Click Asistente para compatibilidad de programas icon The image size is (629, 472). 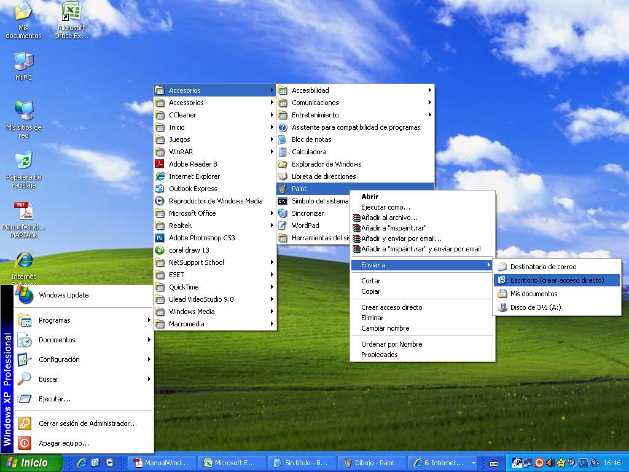[x=283, y=127]
